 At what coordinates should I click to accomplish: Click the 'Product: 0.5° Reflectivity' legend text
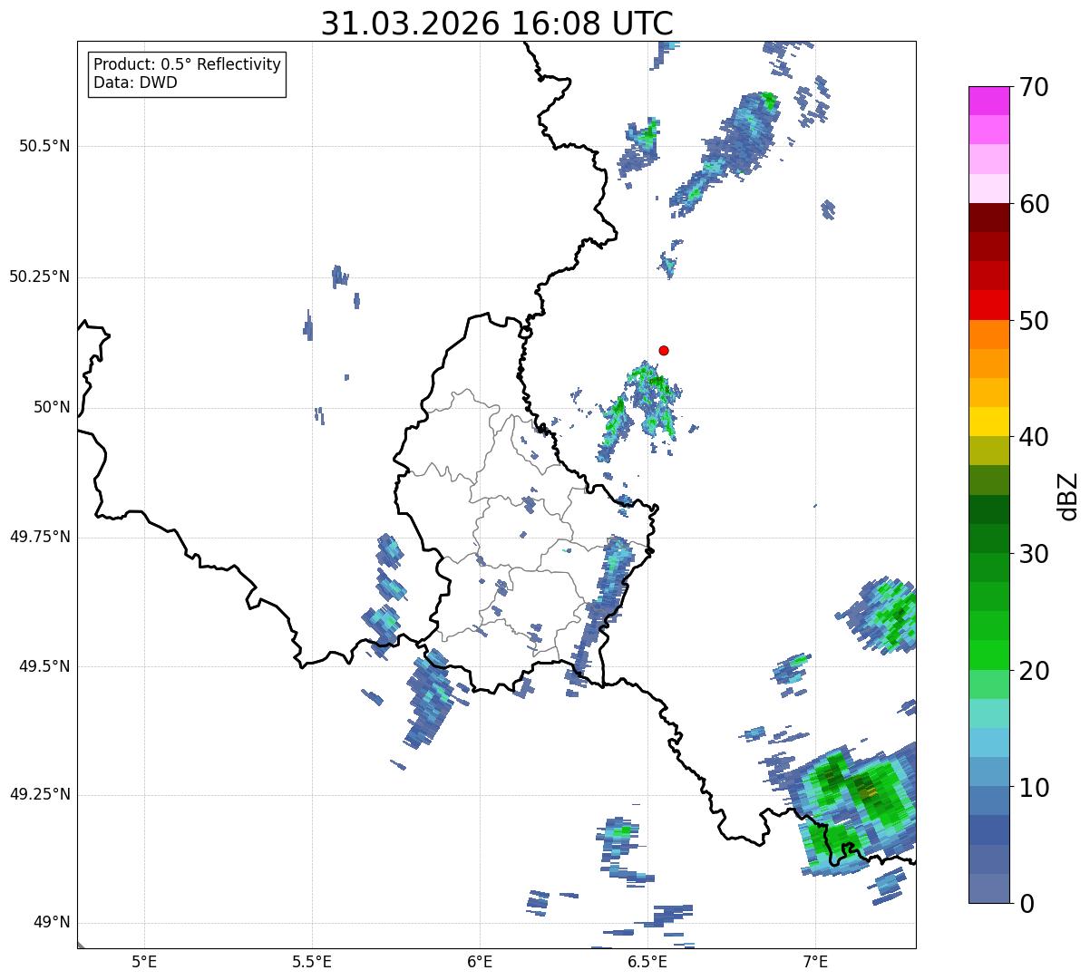[187, 65]
